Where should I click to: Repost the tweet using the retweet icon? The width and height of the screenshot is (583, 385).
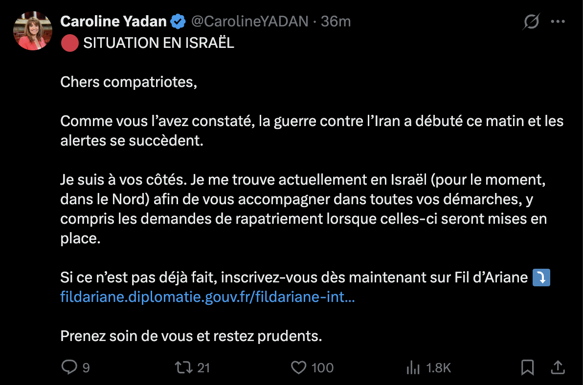(x=184, y=367)
